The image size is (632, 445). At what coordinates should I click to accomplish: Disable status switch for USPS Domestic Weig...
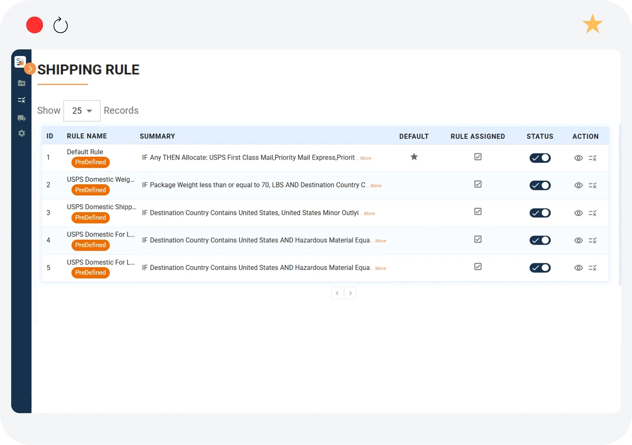(540, 185)
